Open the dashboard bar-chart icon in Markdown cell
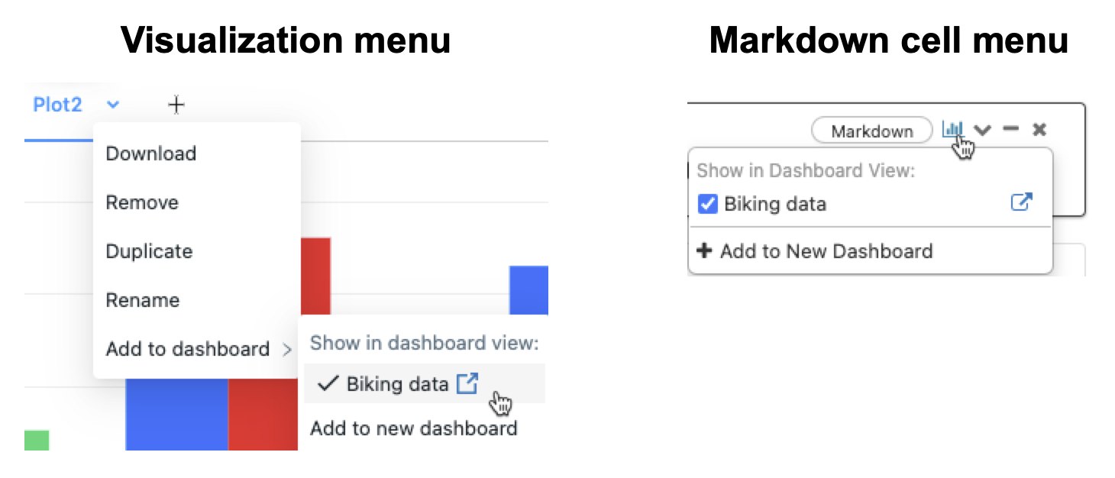Image resolution: width=1115 pixels, height=478 pixels. click(x=952, y=129)
